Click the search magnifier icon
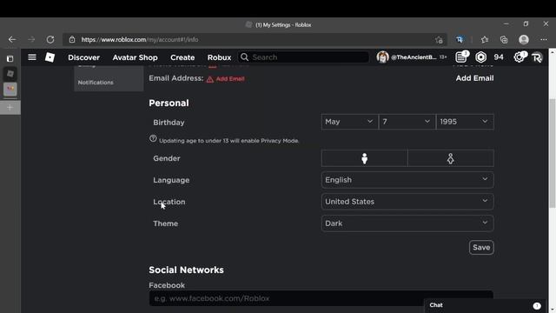The image size is (556, 313). [x=244, y=57]
